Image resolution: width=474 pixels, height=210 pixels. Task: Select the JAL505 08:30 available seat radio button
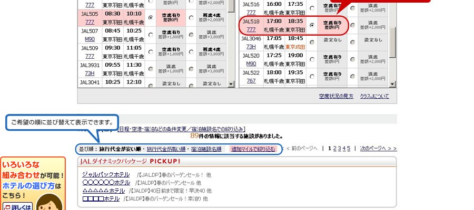(x=151, y=17)
